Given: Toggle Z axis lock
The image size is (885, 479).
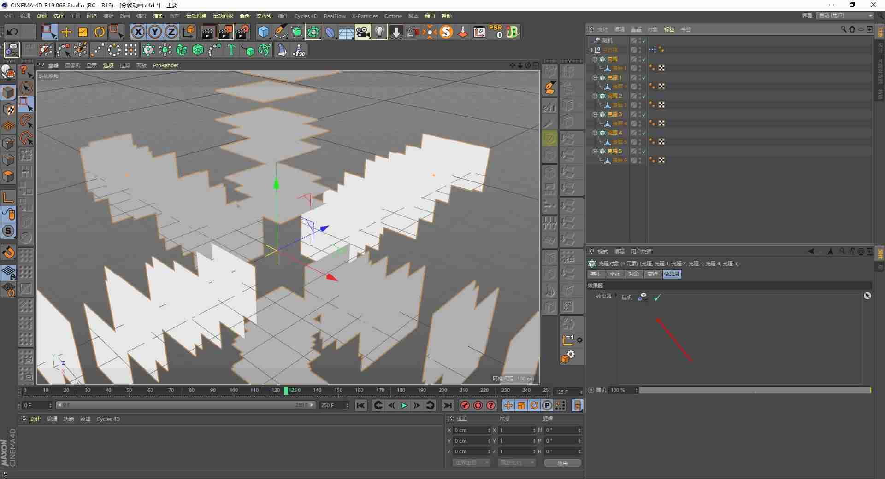Looking at the screenshot, I should (x=171, y=32).
